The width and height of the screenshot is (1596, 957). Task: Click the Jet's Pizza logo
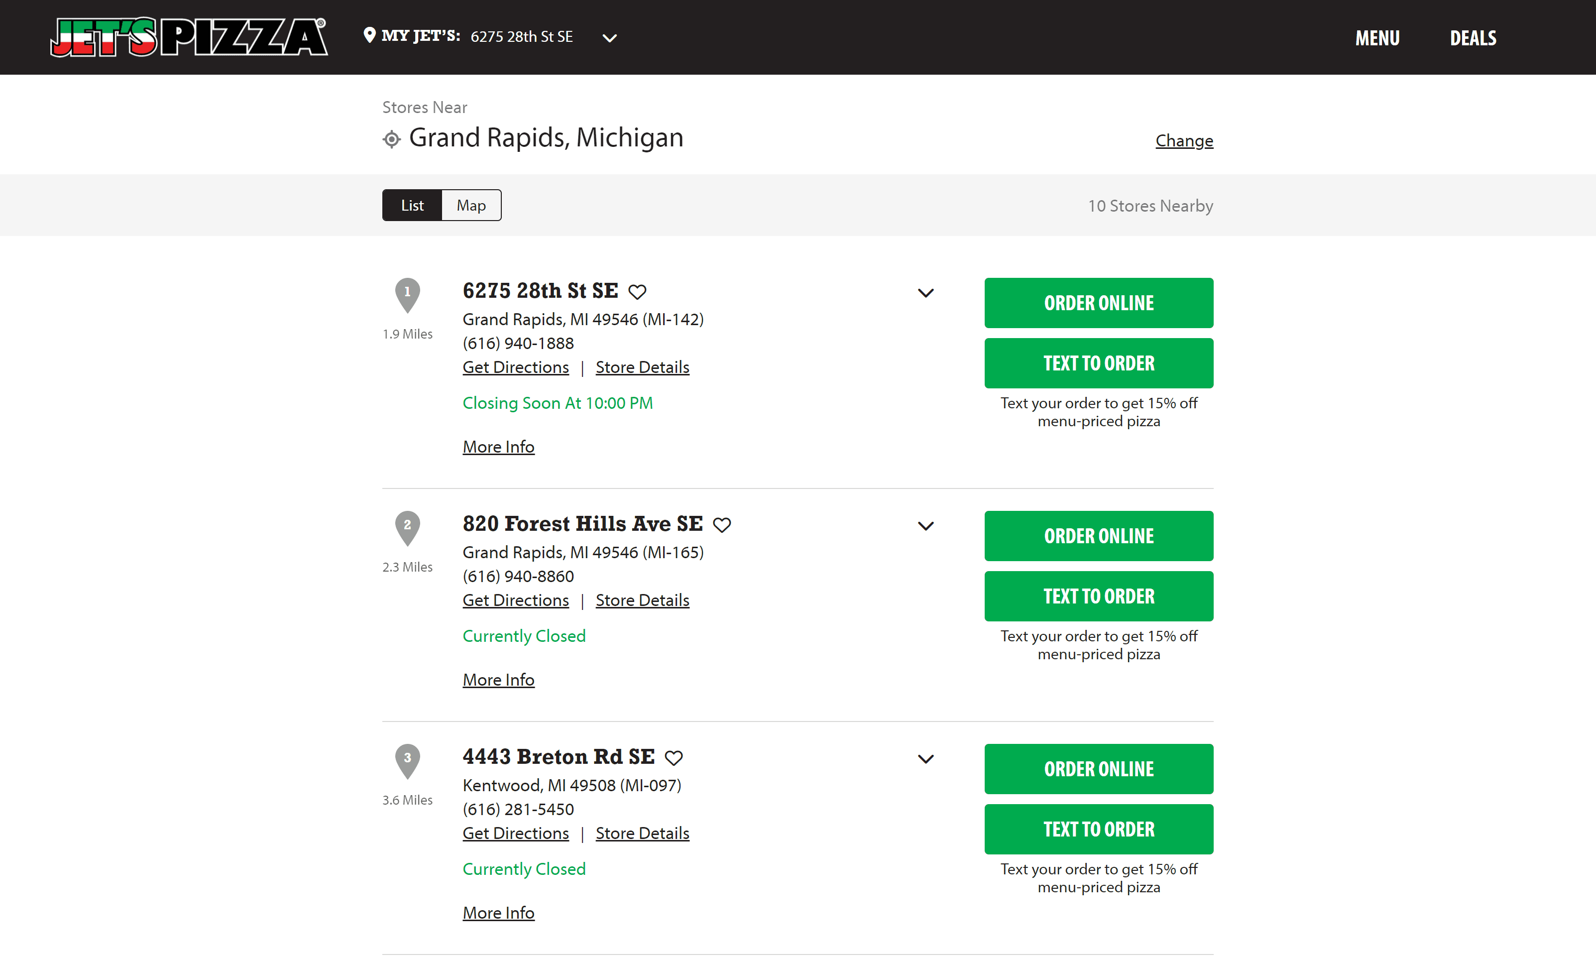point(188,37)
